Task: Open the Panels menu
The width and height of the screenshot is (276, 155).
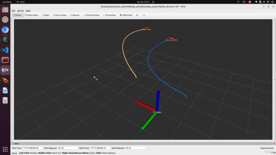Action: [x=20, y=11]
